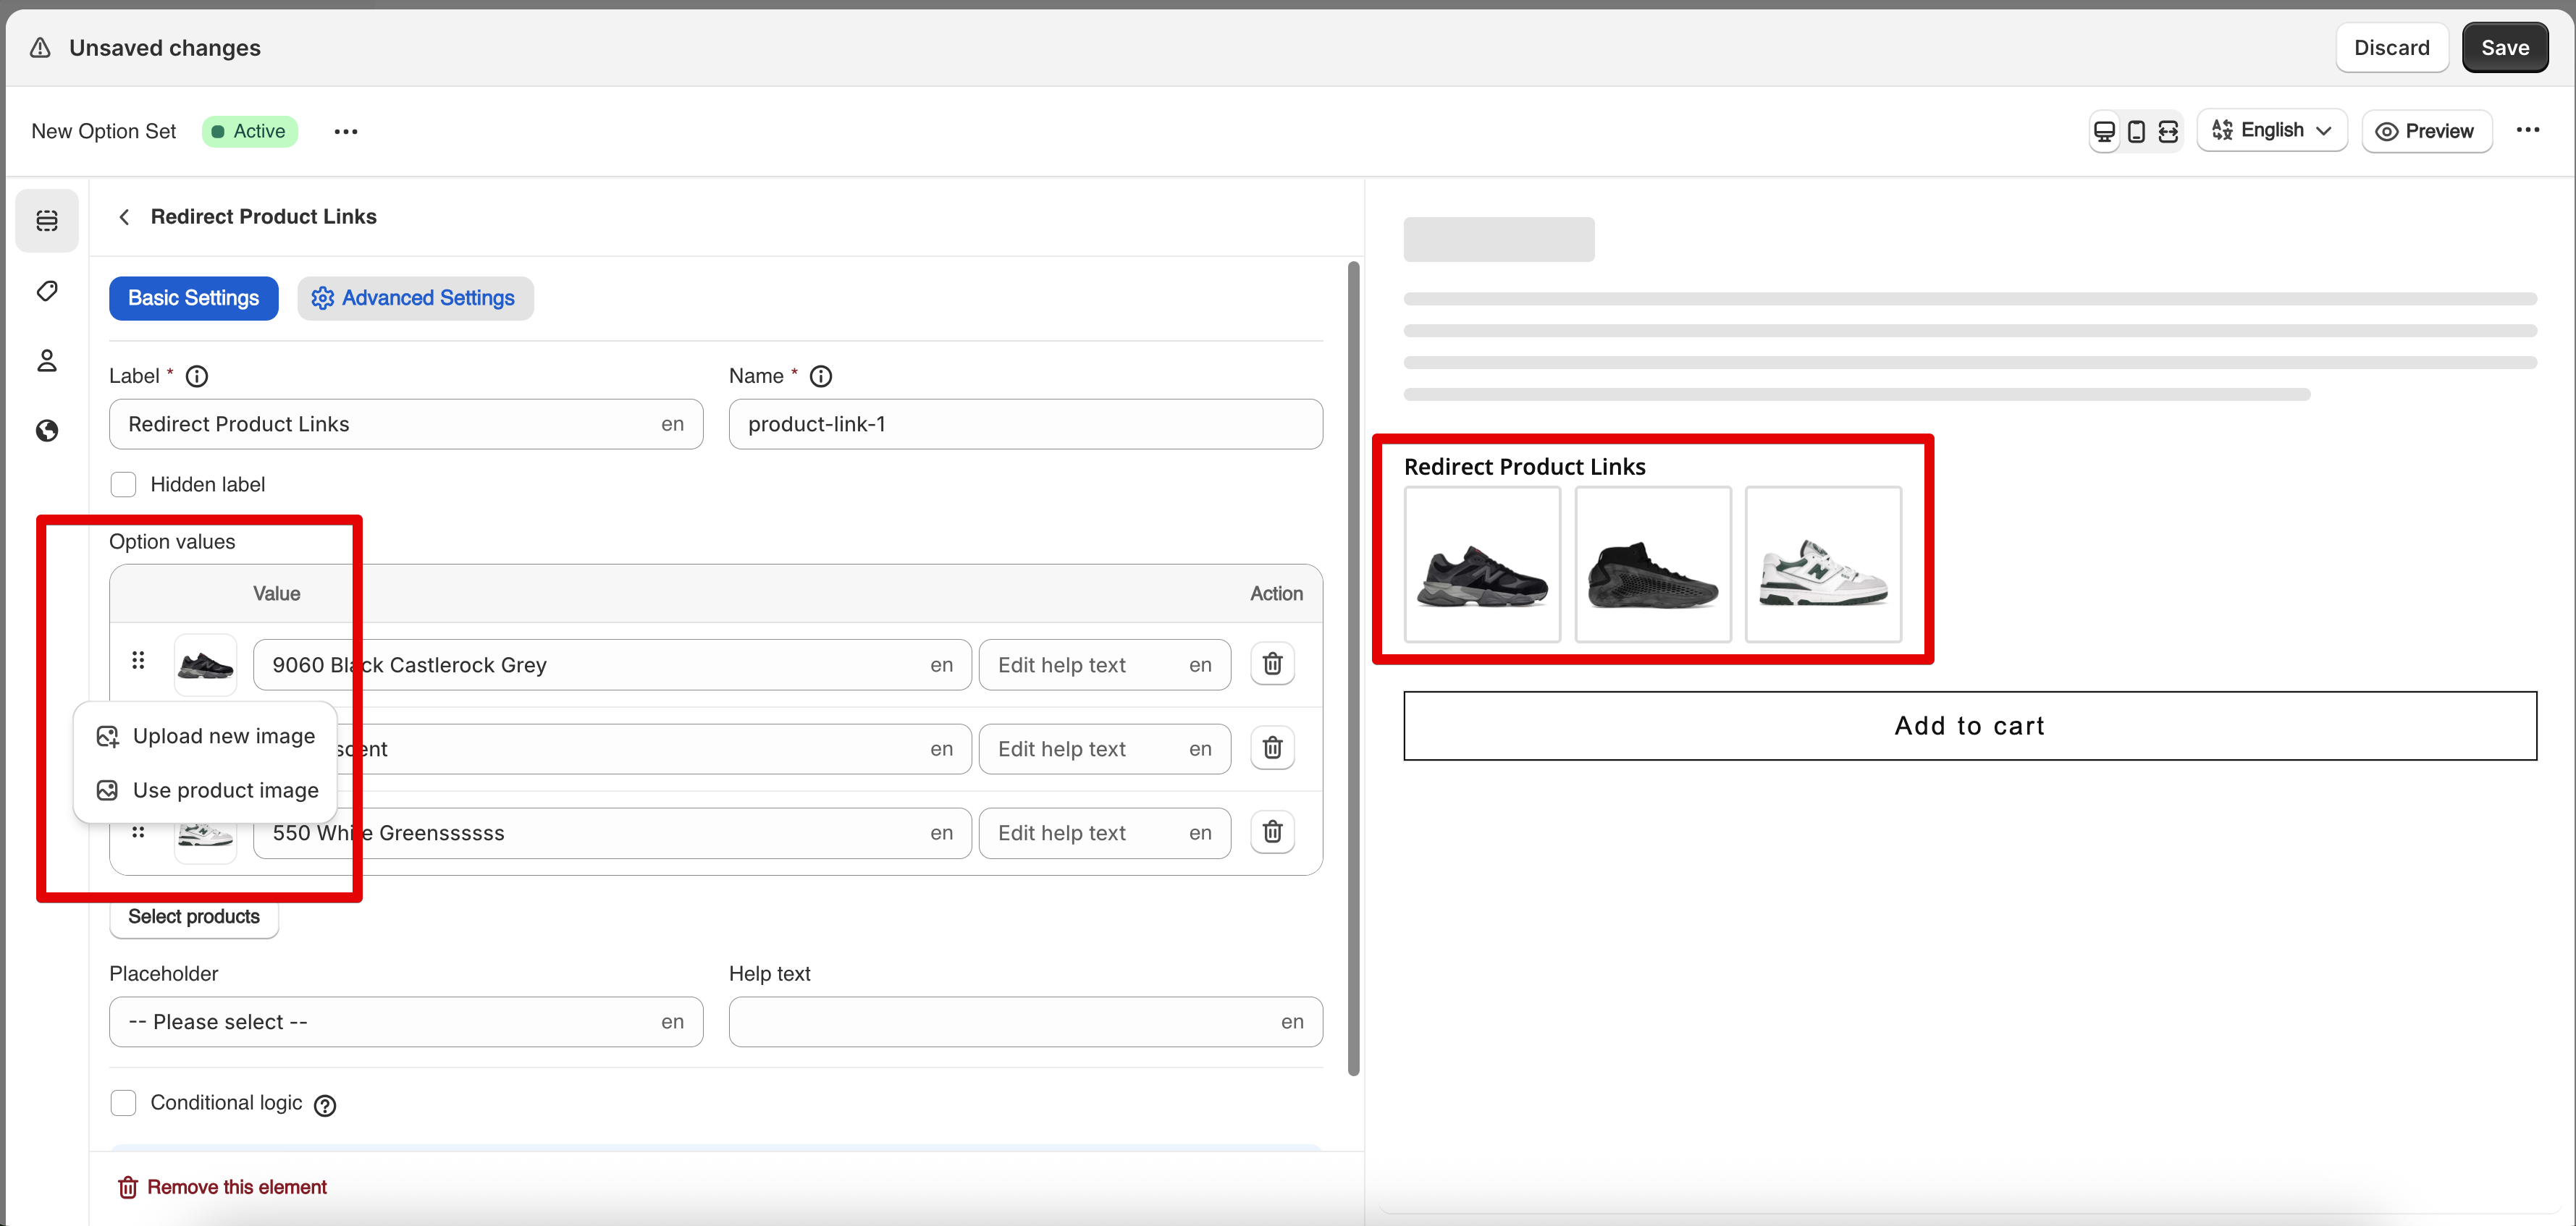This screenshot has height=1226, width=2576.
Task: Delete the 550 White Green option row
Action: pyautogui.click(x=1272, y=832)
